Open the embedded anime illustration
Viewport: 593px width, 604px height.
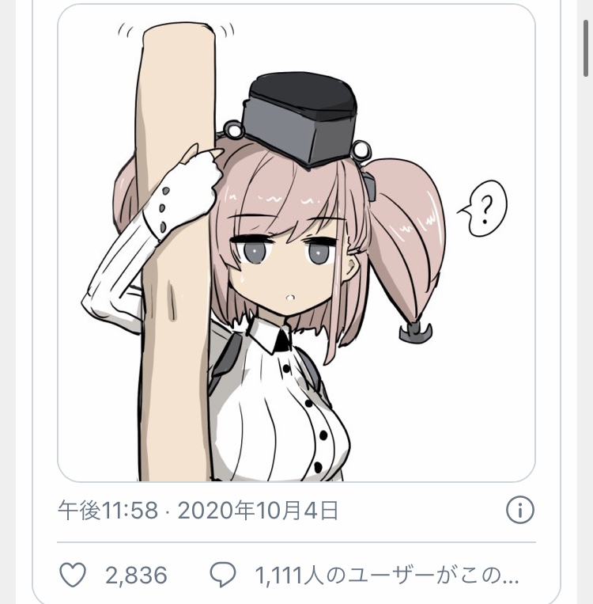(296, 243)
